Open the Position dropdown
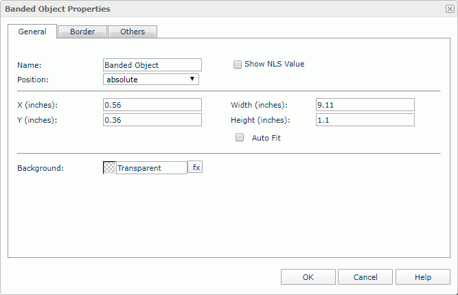 coord(151,80)
